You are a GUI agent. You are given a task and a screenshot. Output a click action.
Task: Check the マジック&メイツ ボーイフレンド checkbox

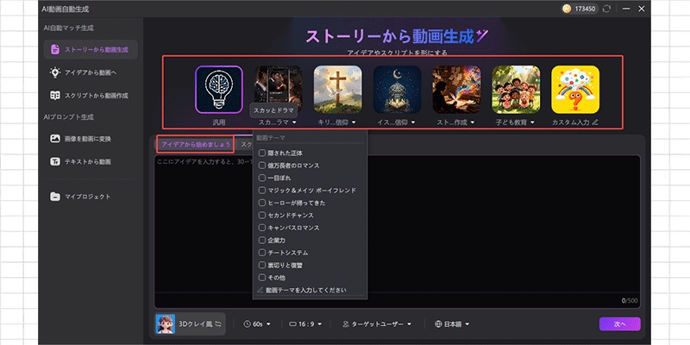262,191
